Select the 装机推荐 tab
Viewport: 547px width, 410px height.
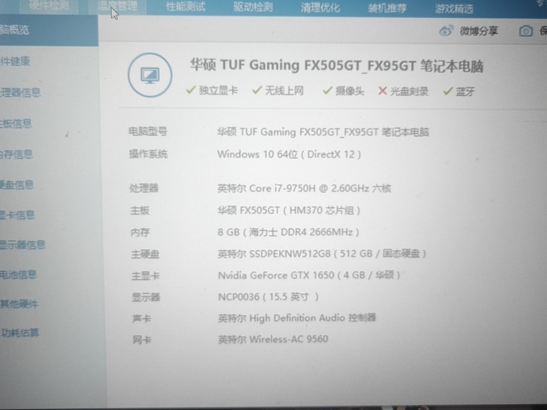pyautogui.click(x=387, y=8)
